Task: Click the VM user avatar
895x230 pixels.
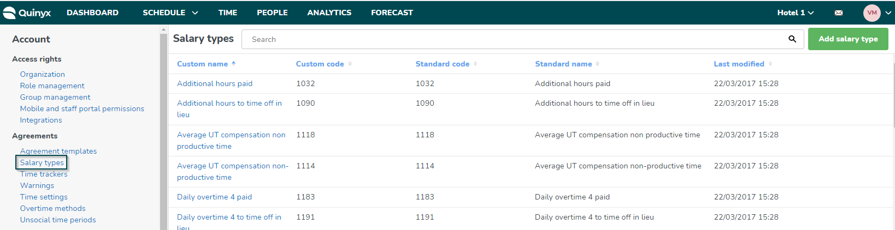Action: [x=872, y=13]
